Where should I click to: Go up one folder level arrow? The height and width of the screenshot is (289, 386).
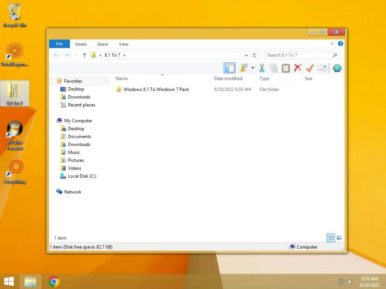(x=84, y=55)
